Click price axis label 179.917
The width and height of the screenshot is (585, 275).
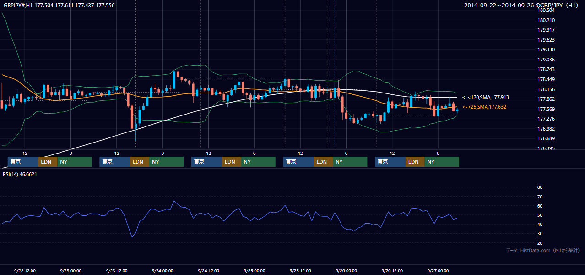pos(546,30)
